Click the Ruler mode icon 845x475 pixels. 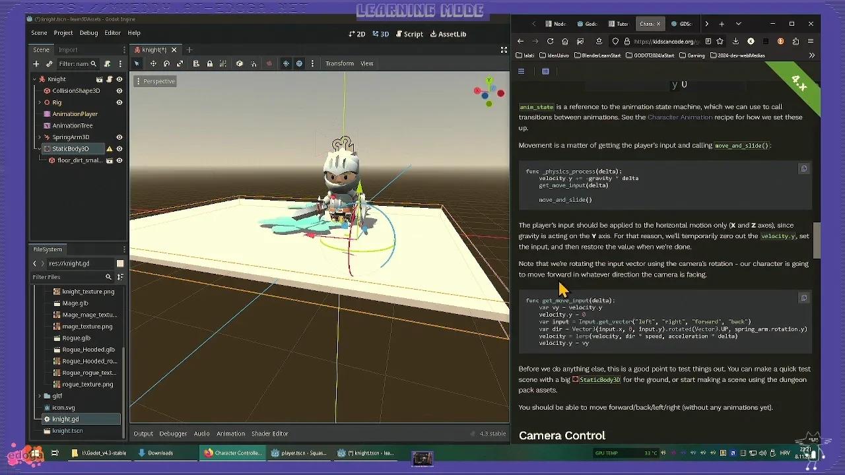coord(195,63)
